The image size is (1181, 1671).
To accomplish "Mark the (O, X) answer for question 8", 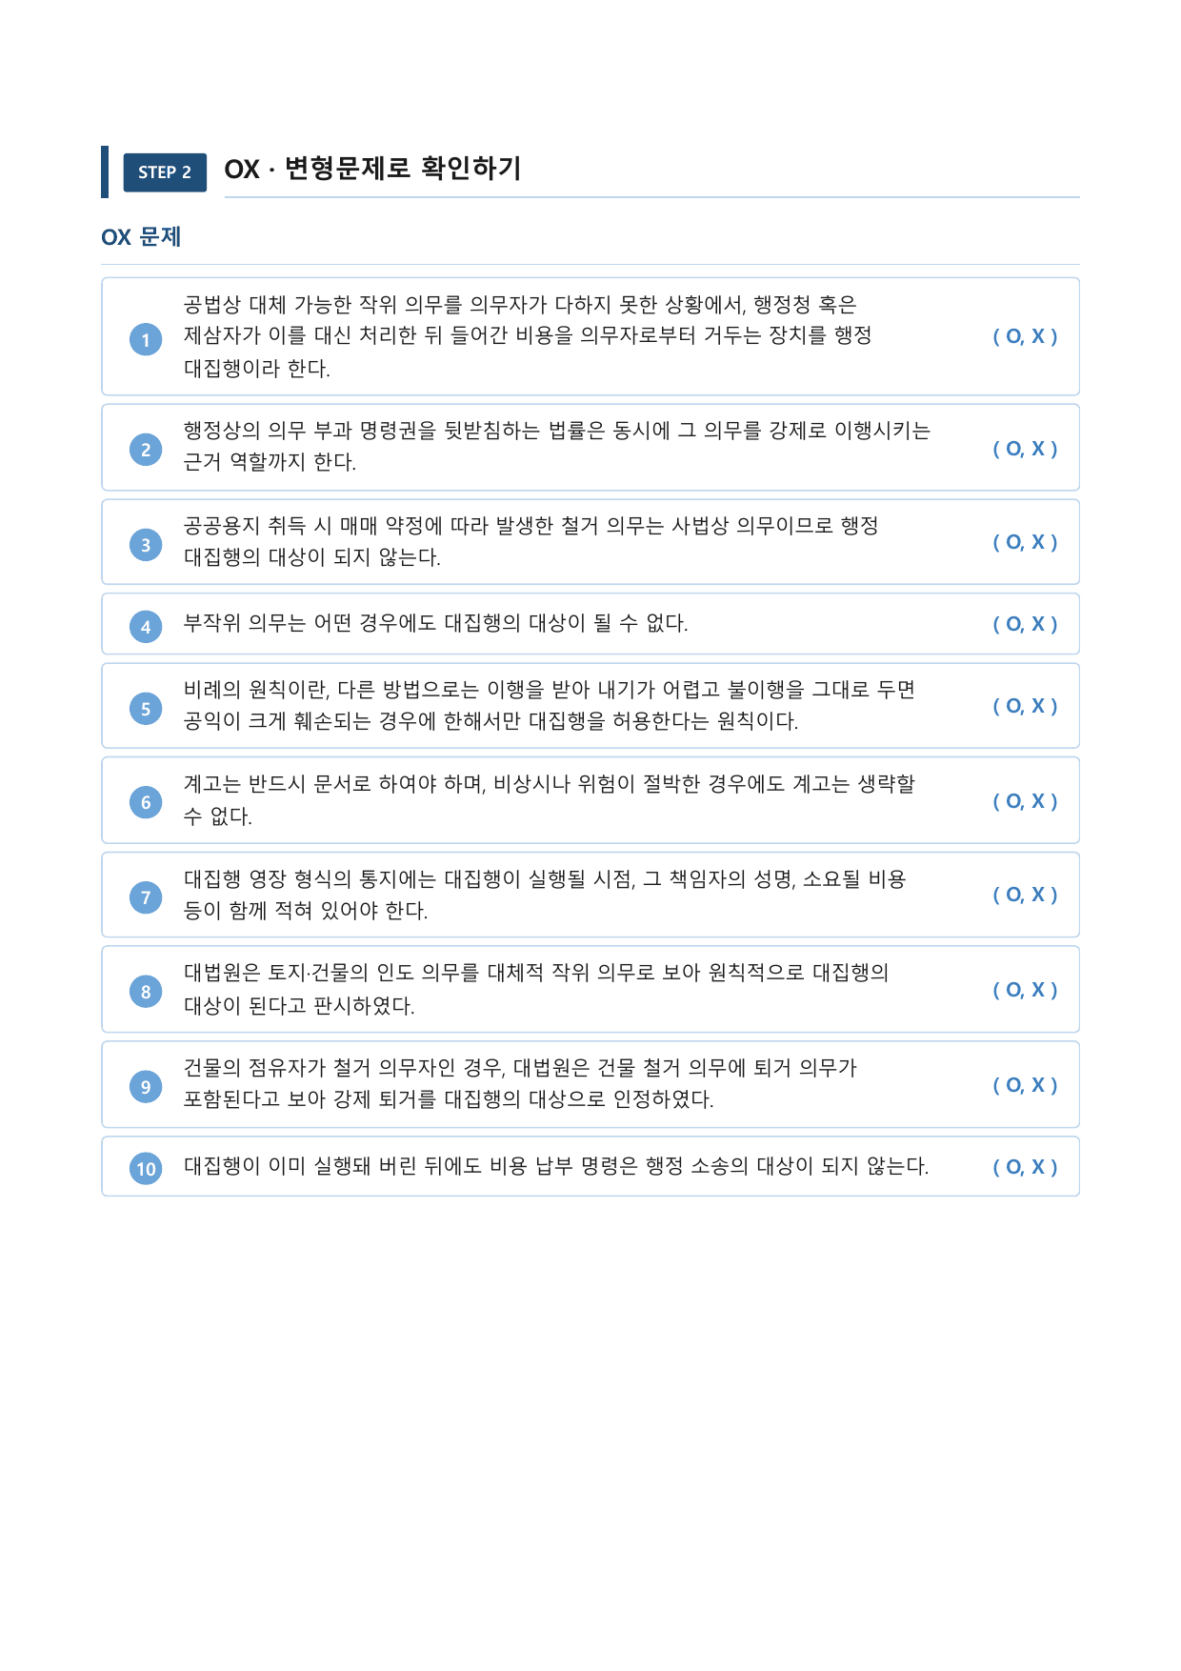I will 1025,990.
